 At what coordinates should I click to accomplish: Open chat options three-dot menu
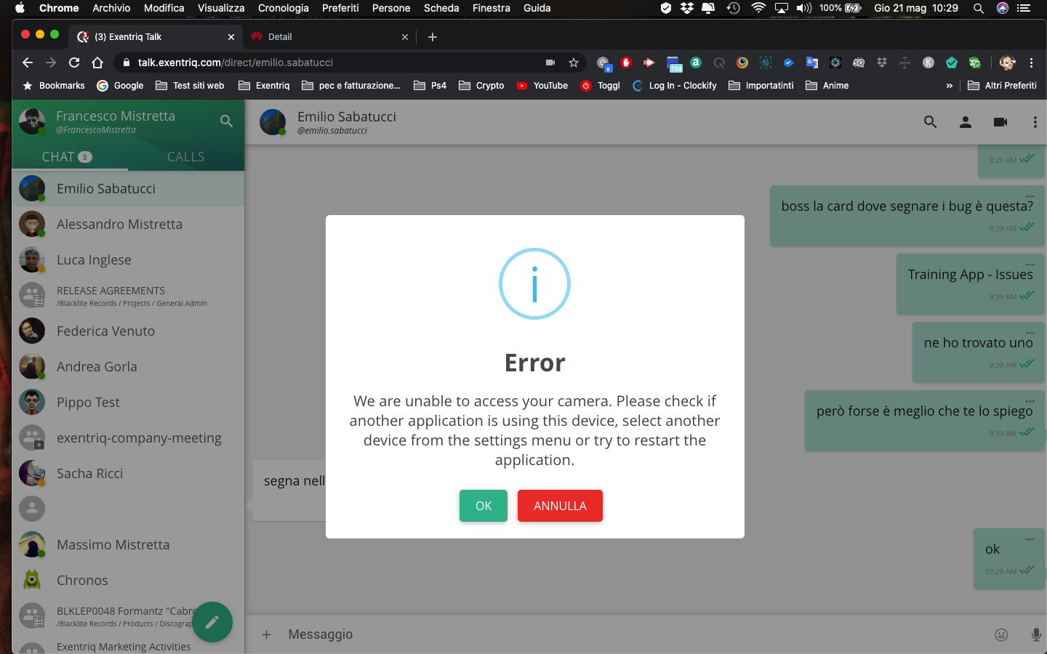(x=1035, y=122)
